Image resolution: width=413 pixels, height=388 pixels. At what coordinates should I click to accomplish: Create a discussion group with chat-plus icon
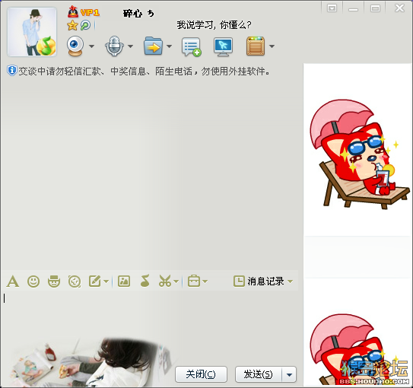[x=191, y=47]
